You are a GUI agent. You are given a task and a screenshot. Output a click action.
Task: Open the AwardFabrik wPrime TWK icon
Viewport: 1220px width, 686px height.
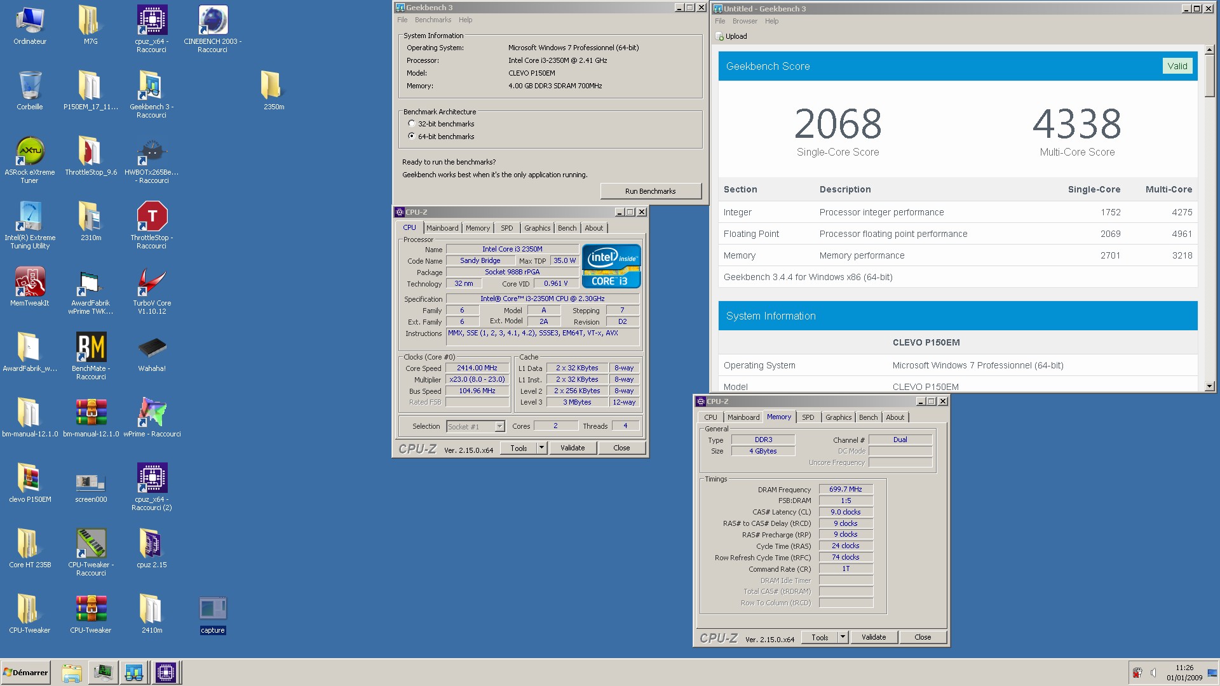91,282
